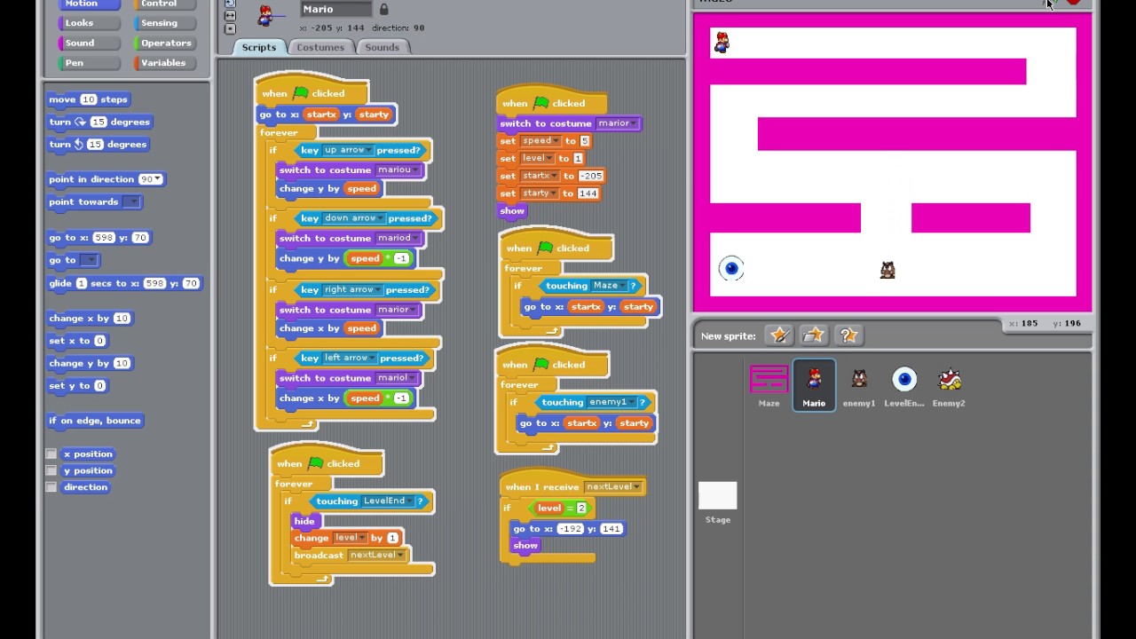The image size is (1136, 639).
Task: Click the lock icon beside the Mario name
Action: coord(383,9)
